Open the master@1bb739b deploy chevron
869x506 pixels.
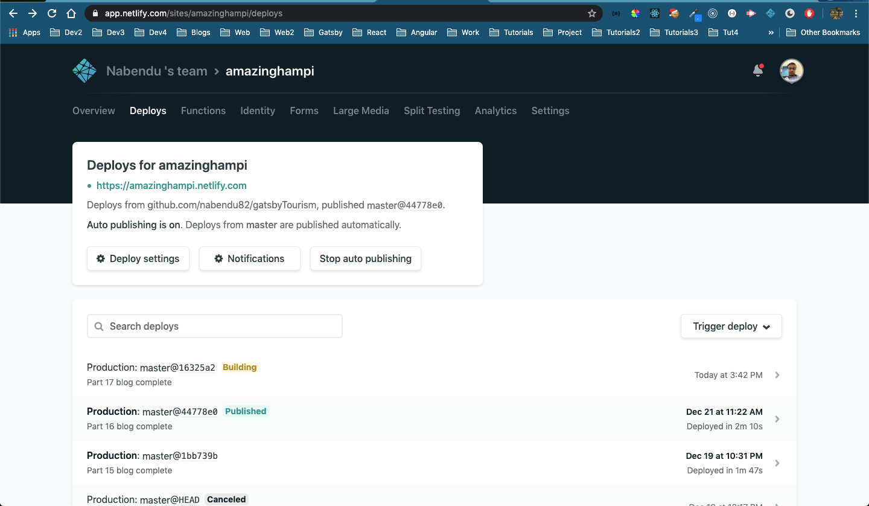tap(777, 463)
